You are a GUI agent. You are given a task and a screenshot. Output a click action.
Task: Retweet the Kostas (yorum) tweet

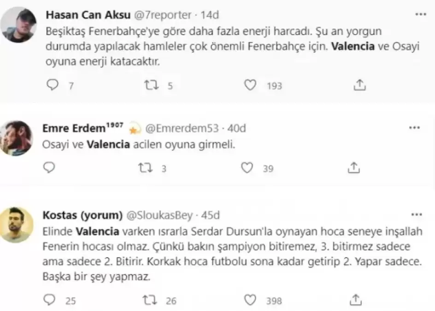coord(150,300)
